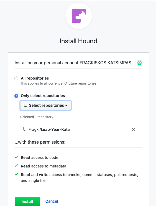Screen dimensions: 156x206
Task: Click the green pixel avatar identicon
Action: 140,63
